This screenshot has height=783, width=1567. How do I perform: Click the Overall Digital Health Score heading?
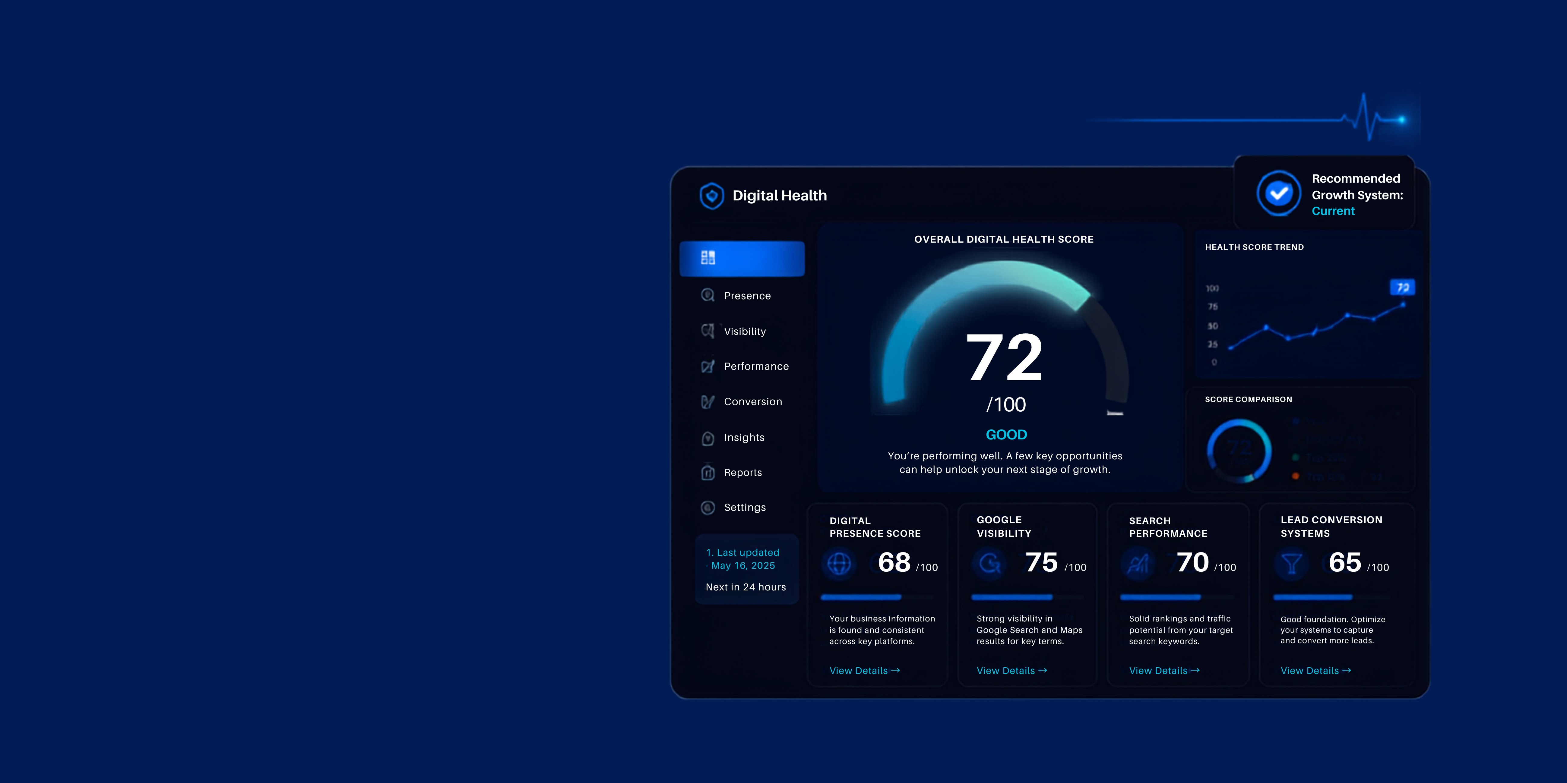tap(1004, 240)
